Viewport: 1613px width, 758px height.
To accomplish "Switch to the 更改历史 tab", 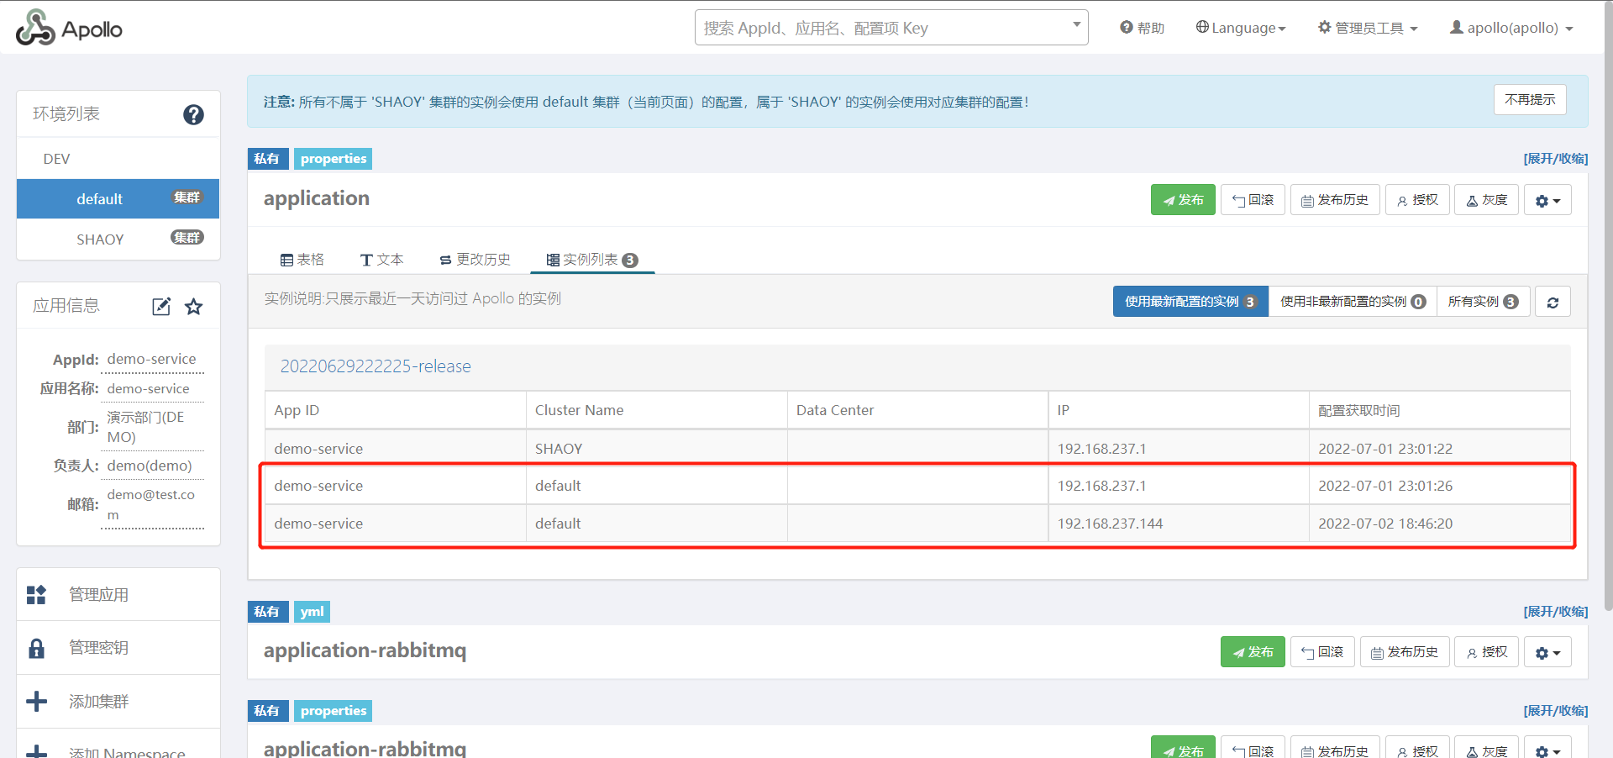I will (x=475, y=260).
